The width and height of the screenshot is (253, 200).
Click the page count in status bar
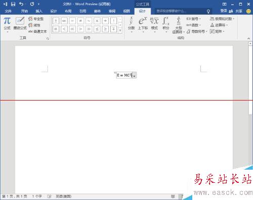pyautogui.click(x=15, y=196)
